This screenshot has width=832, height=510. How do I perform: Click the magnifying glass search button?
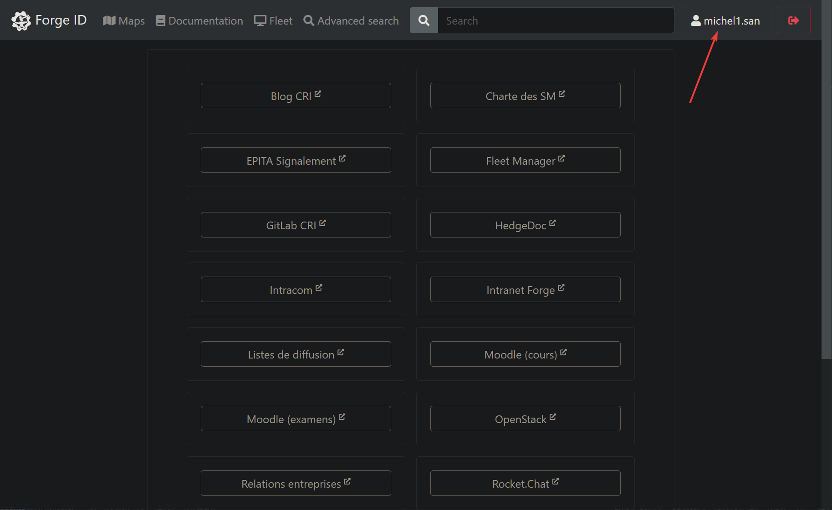424,20
